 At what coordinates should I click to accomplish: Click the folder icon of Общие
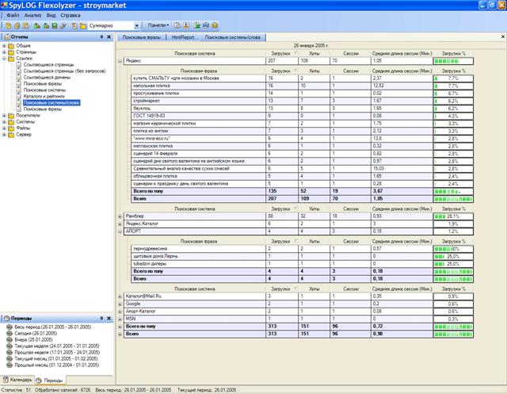pos(11,46)
